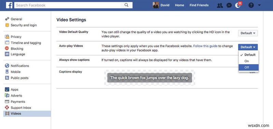Click the Security and login badge icon

coord(7,25)
